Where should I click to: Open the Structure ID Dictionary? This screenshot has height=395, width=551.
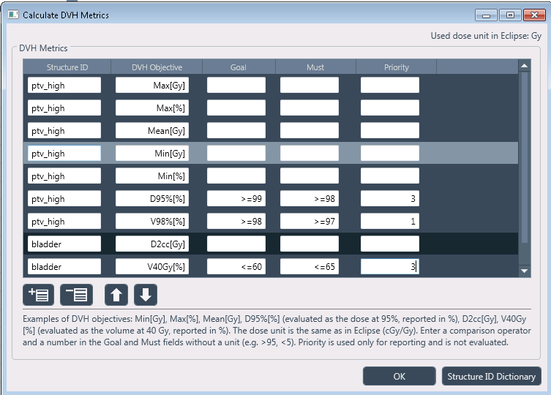tap(491, 376)
